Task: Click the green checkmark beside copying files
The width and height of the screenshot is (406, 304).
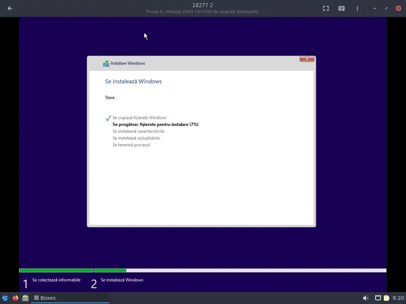Action: tap(108, 118)
